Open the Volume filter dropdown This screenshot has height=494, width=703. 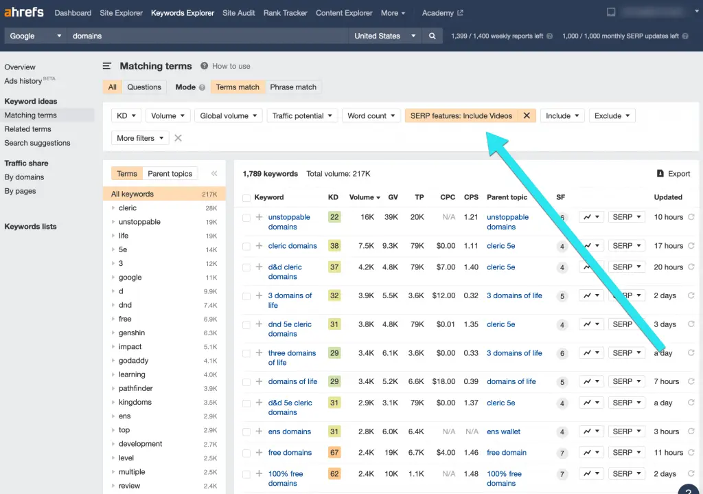(168, 115)
